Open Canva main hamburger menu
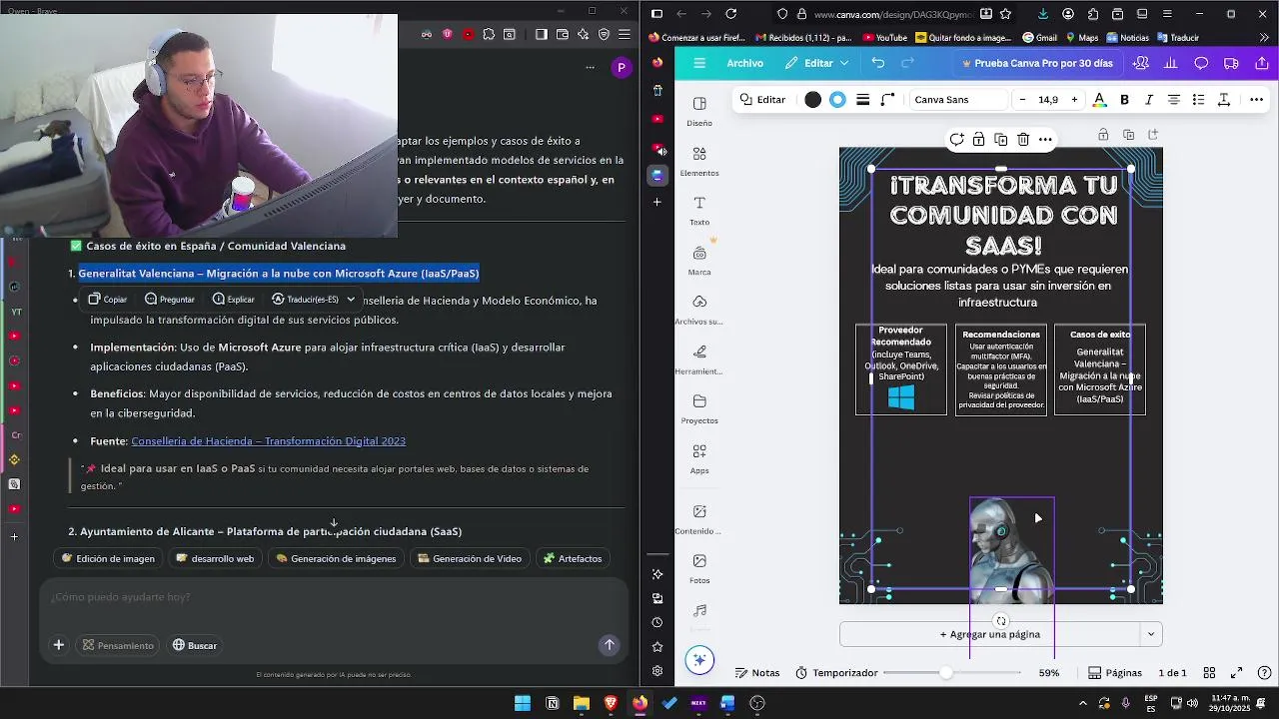The image size is (1279, 719). point(699,63)
